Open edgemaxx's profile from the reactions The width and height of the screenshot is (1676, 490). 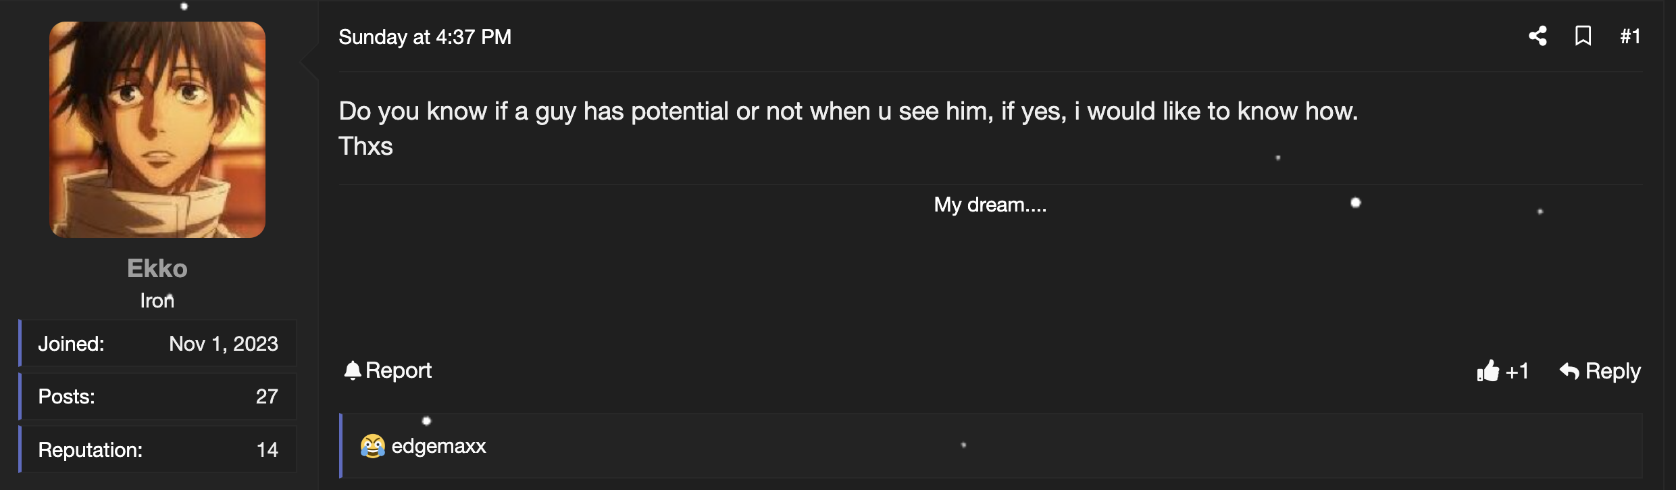pos(438,446)
